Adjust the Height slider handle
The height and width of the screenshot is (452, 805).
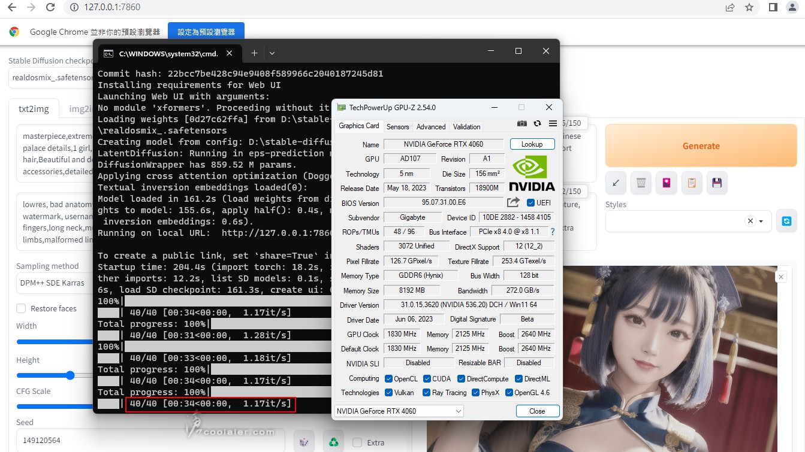tap(70, 375)
